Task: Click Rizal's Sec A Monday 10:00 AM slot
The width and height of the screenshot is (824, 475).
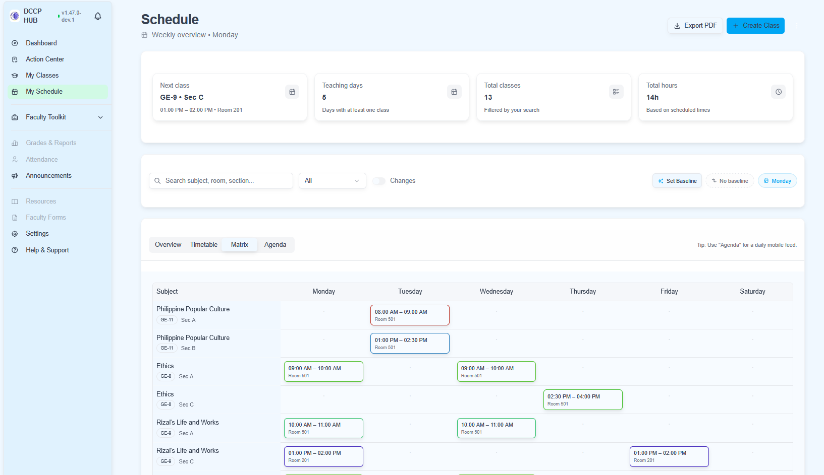Action: point(323,428)
